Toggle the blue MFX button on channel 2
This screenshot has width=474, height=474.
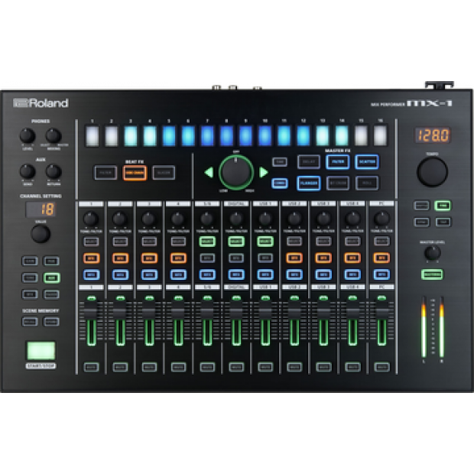coord(120,274)
